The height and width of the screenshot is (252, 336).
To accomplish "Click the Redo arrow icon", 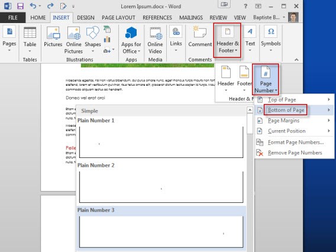I will tap(50, 6).
